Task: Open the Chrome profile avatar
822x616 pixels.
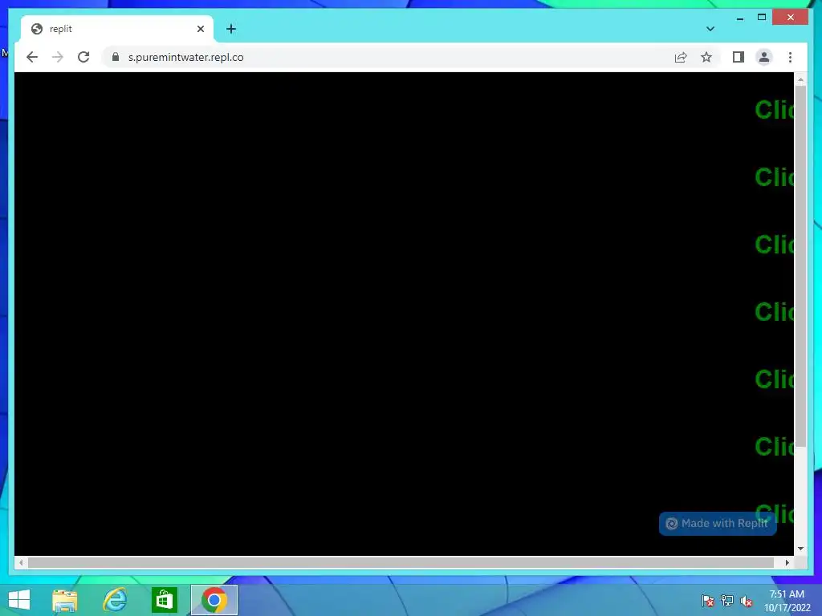Action: [x=764, y=57]
